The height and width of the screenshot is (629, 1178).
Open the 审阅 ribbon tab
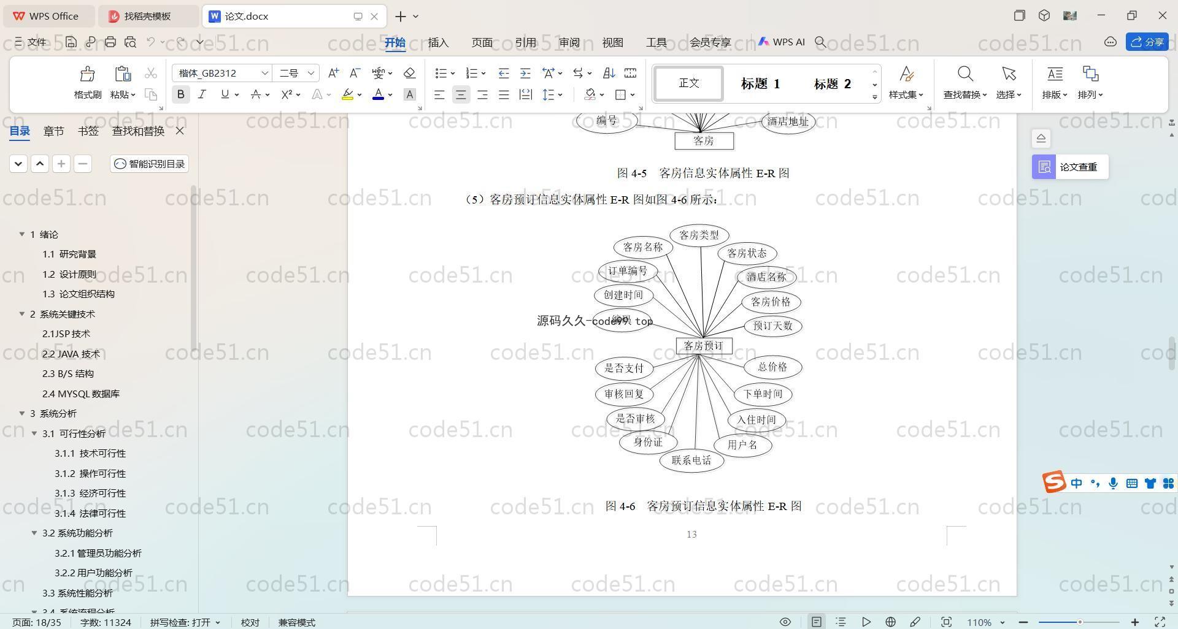569,42
